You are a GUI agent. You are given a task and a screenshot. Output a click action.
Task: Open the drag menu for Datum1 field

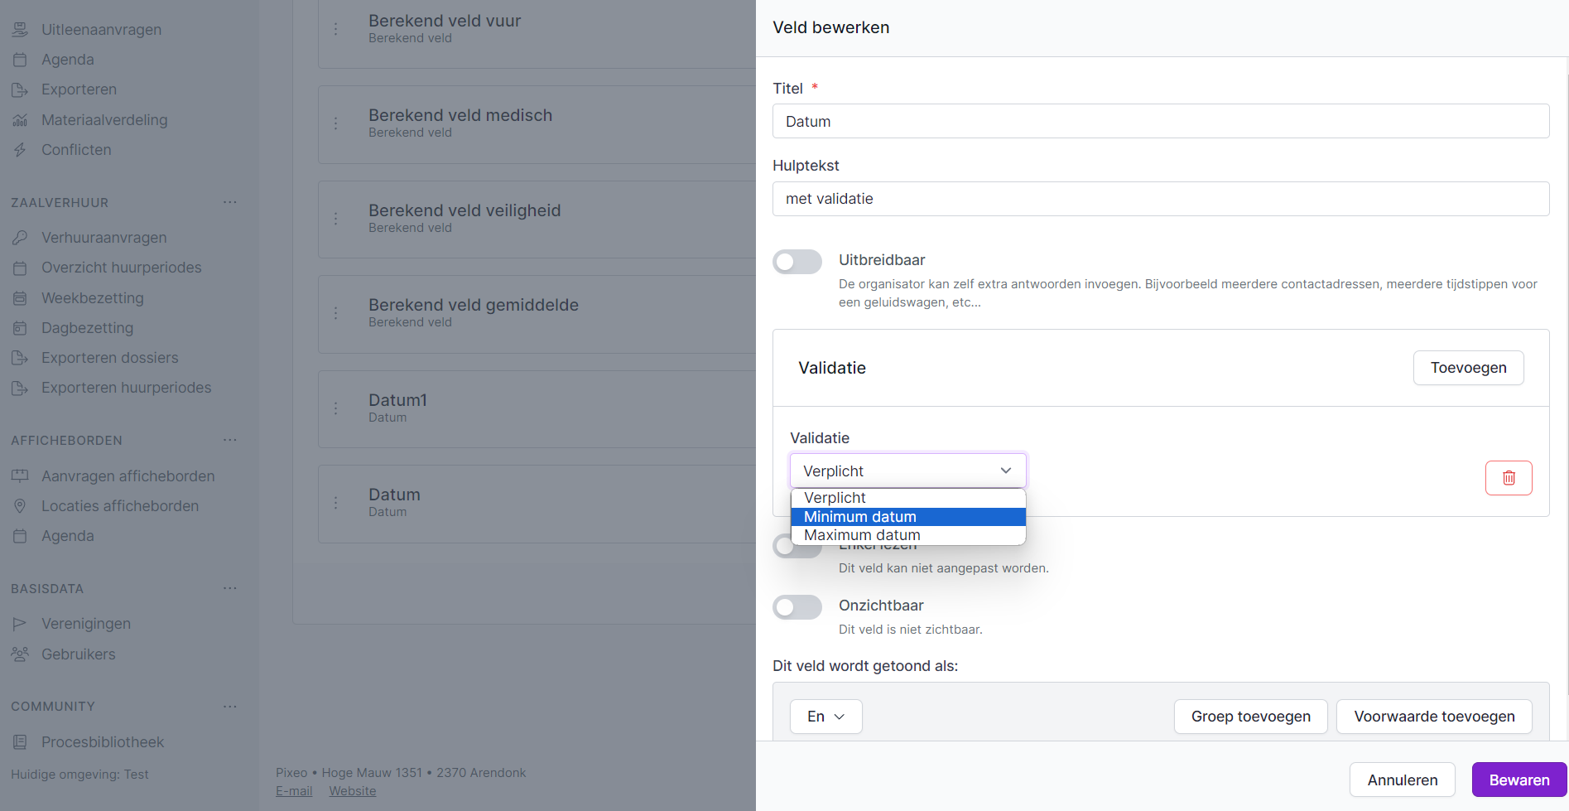point(335,408)
